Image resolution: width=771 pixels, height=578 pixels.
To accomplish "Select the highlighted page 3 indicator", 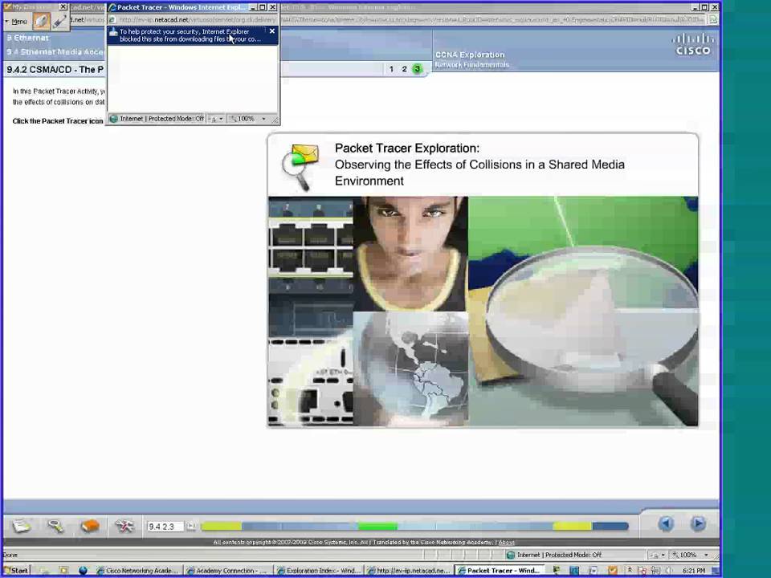I will (x=417, y=69).
